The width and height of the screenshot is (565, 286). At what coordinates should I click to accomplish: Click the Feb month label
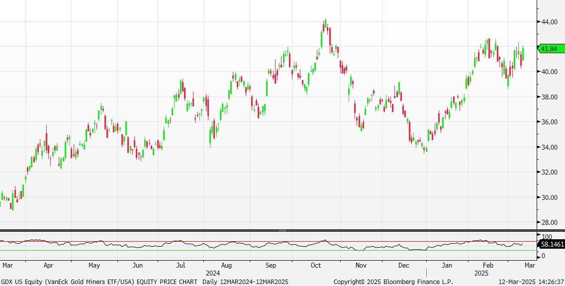point(488,265)
